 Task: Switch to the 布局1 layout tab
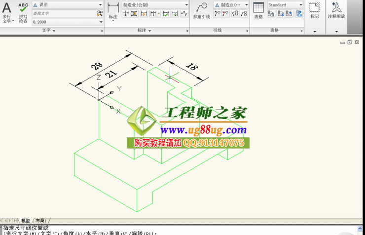tap(41, 221)
